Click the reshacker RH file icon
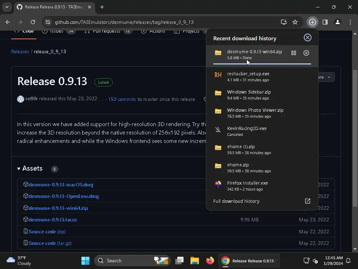 coord(218,75)
